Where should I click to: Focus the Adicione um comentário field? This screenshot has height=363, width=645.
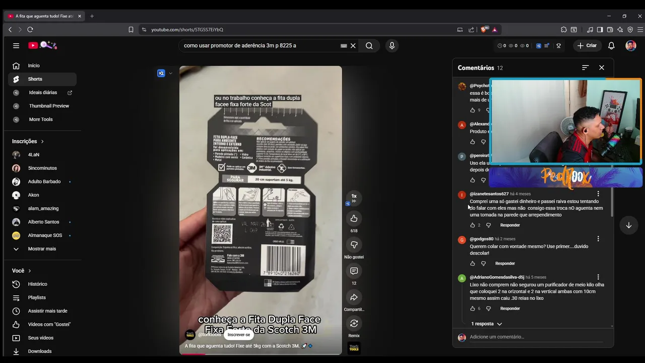pos(536,337)
